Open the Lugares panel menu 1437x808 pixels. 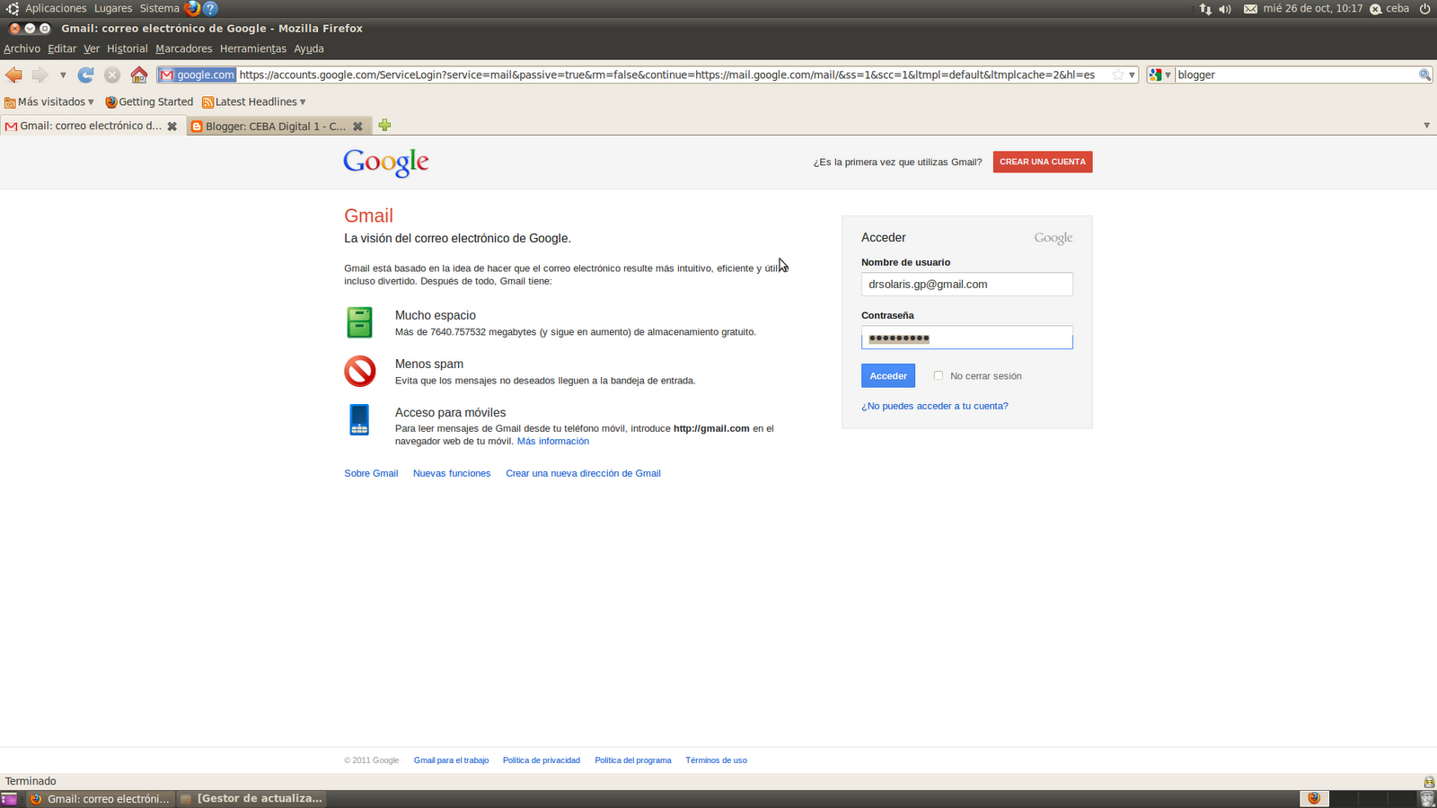[113, 8]
